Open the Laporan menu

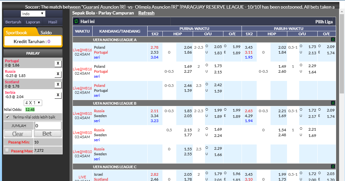tap(33, 22)
